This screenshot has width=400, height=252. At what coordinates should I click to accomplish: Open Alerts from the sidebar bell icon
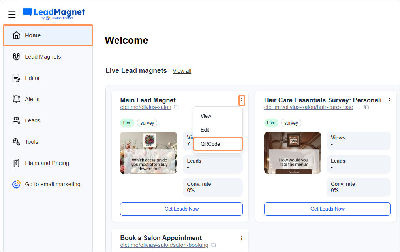[x=16, y=99]
